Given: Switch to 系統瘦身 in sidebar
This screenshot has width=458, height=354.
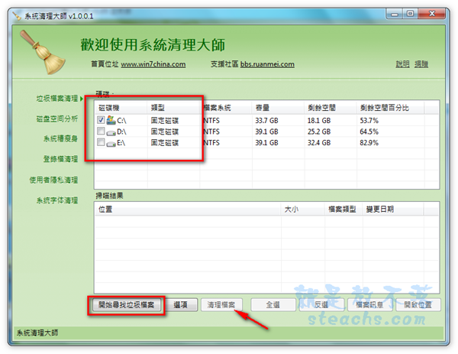Looking at the screenshot, I should click(60, 139).
